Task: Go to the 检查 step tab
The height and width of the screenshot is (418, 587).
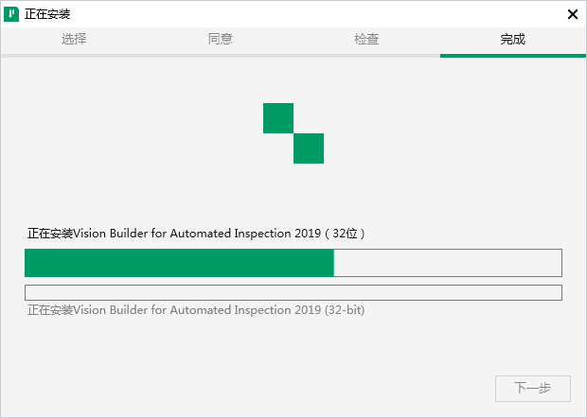Action: coord(367,40)
